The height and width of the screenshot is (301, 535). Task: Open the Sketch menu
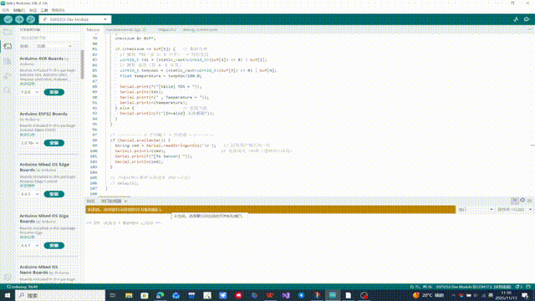pos(33,10)
